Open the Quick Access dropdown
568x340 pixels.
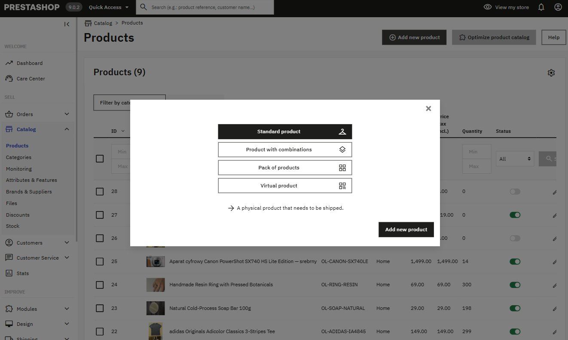109,7
